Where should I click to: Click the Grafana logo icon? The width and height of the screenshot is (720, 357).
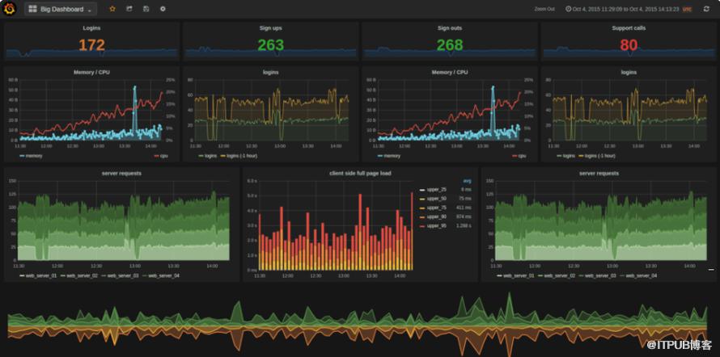[x=11, y=8]
